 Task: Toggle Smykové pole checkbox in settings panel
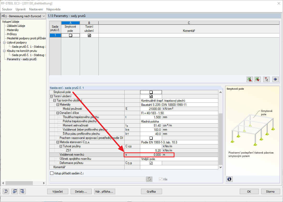pyautogui.click(x=151, y=92)
